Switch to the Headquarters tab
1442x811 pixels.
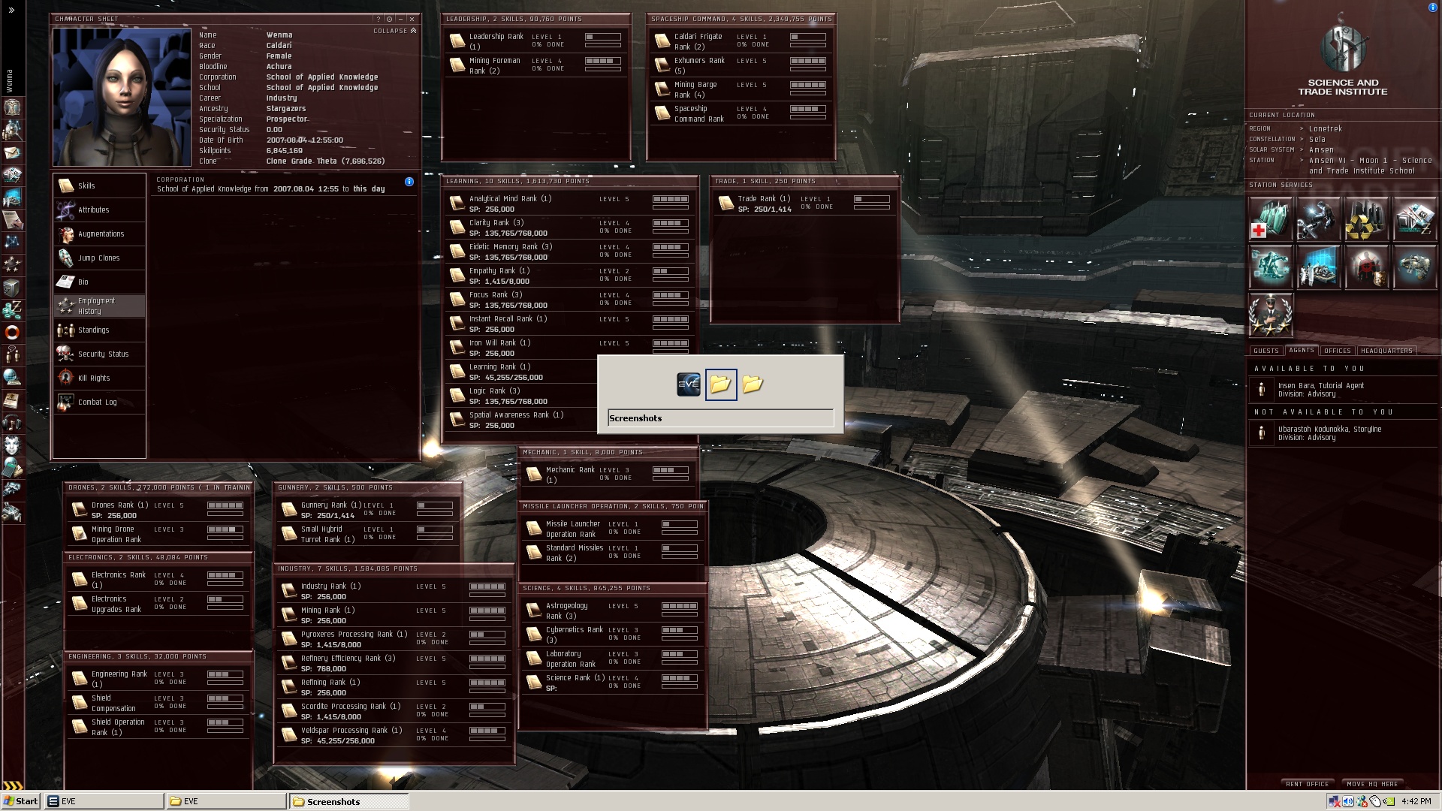(1386, 351)
